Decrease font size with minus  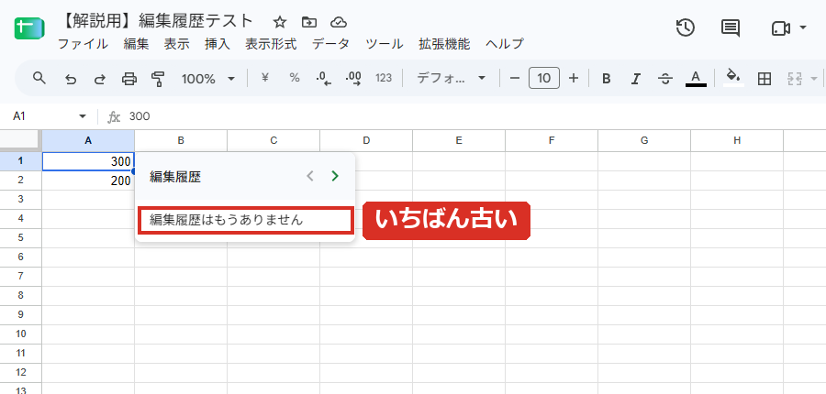515,79
